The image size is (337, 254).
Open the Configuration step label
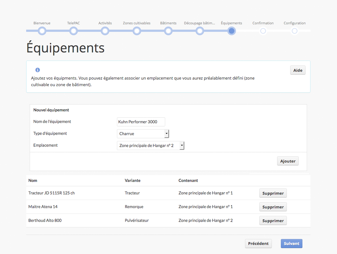pyautogui.click(x=295, y=23)
